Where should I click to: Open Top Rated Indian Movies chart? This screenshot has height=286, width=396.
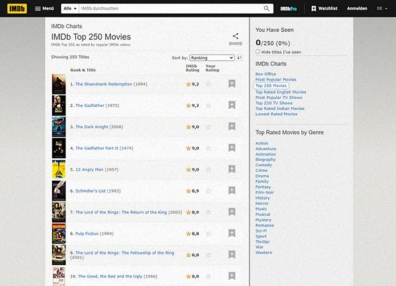(280, 109)
